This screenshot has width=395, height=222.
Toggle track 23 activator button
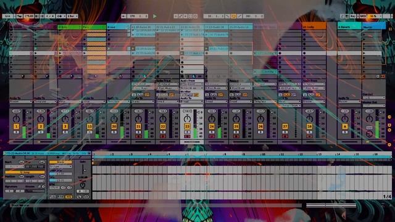tap(187, 126)
